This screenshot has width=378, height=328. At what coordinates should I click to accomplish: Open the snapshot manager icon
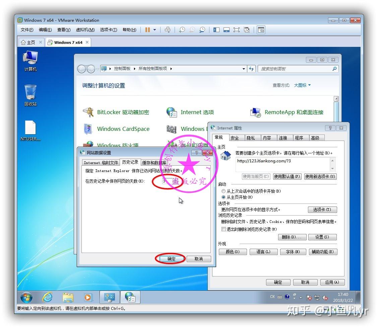tap(202, 30)
